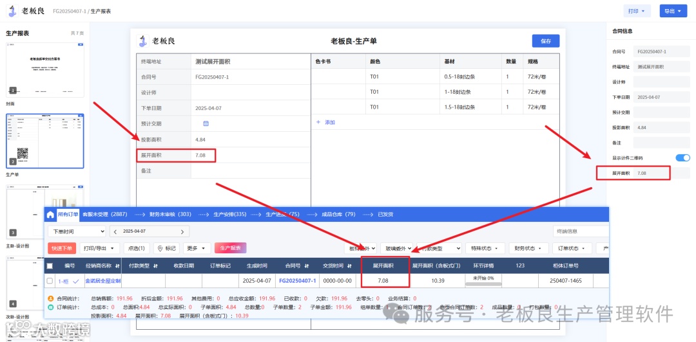The height and width of the screenshot is (342, 696).
Task: Open the calendar picker for 预计交期
Action: pyautogui.click(x=206, y=123)
